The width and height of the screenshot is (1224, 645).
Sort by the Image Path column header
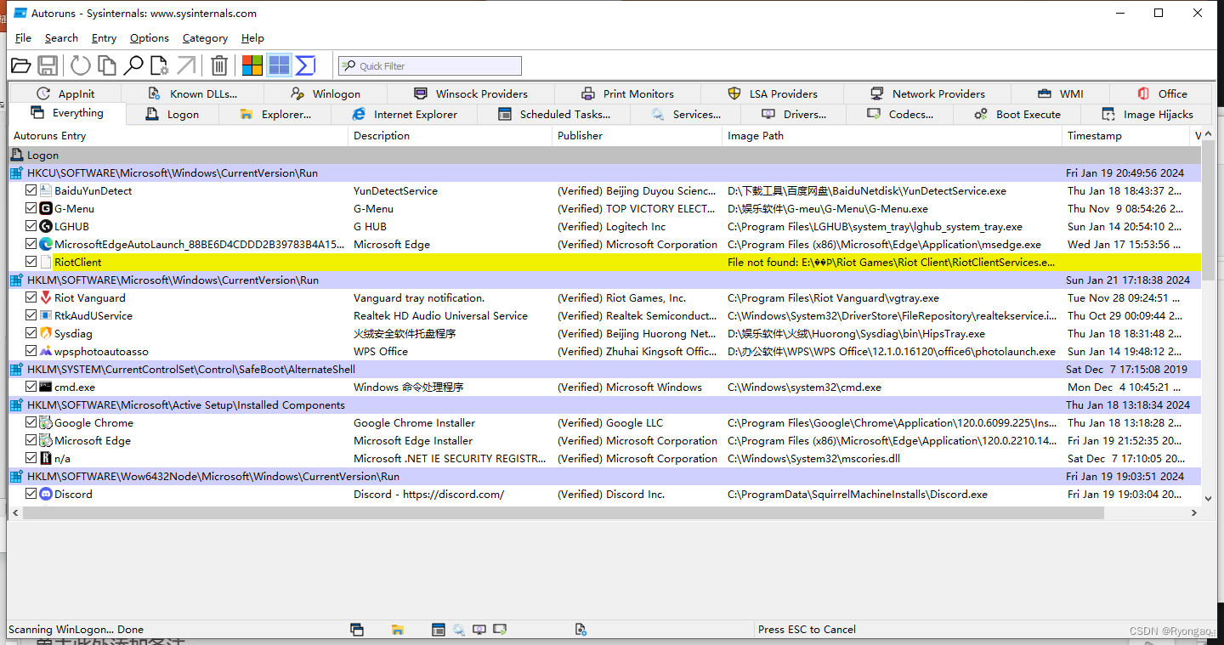(x=892, y=136)
